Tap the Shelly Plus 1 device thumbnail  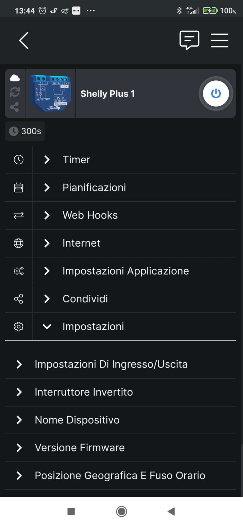[50, 93]
